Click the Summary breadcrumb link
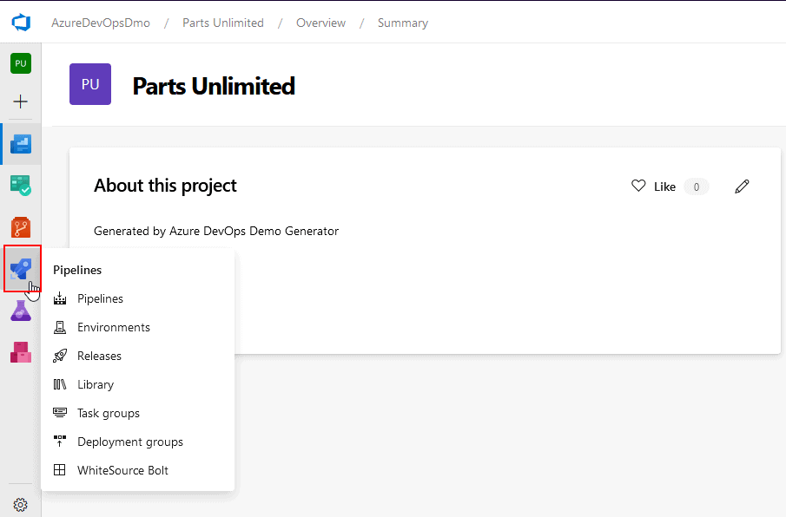This screenshot has width=786, height=517. pyautogui.click(x=402, y=23)
